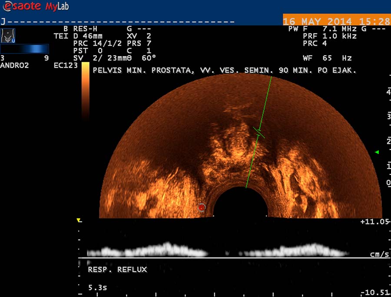
Task: Click the green focal zone arrow
Action: point(377,152)
